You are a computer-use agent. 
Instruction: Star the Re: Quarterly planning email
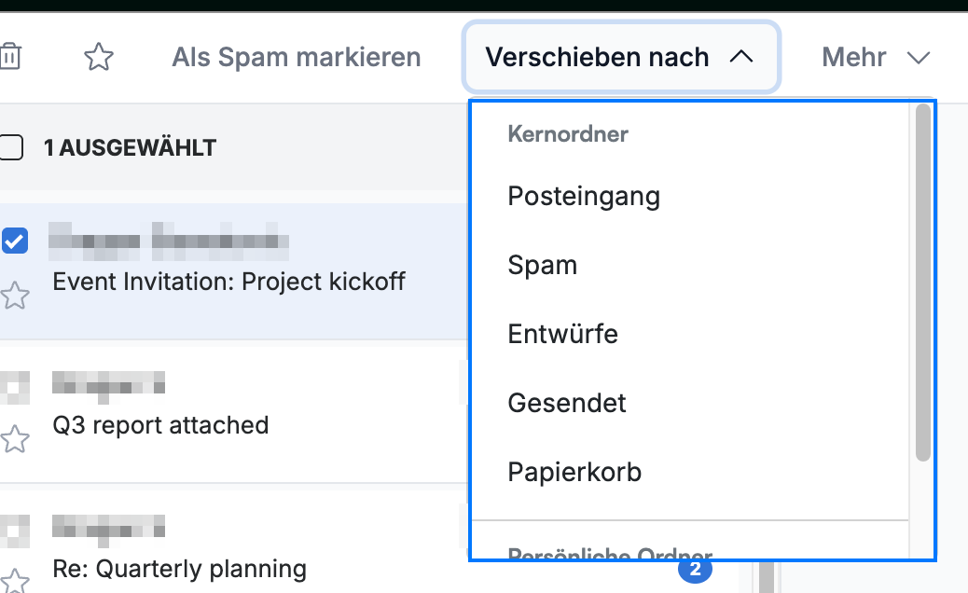[x=14, y=580]
